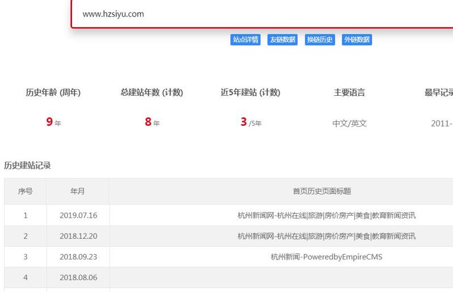Click the 序号 column header
Image resolution: width=453 pixels, height=292 pixels.
click(25, 192)
